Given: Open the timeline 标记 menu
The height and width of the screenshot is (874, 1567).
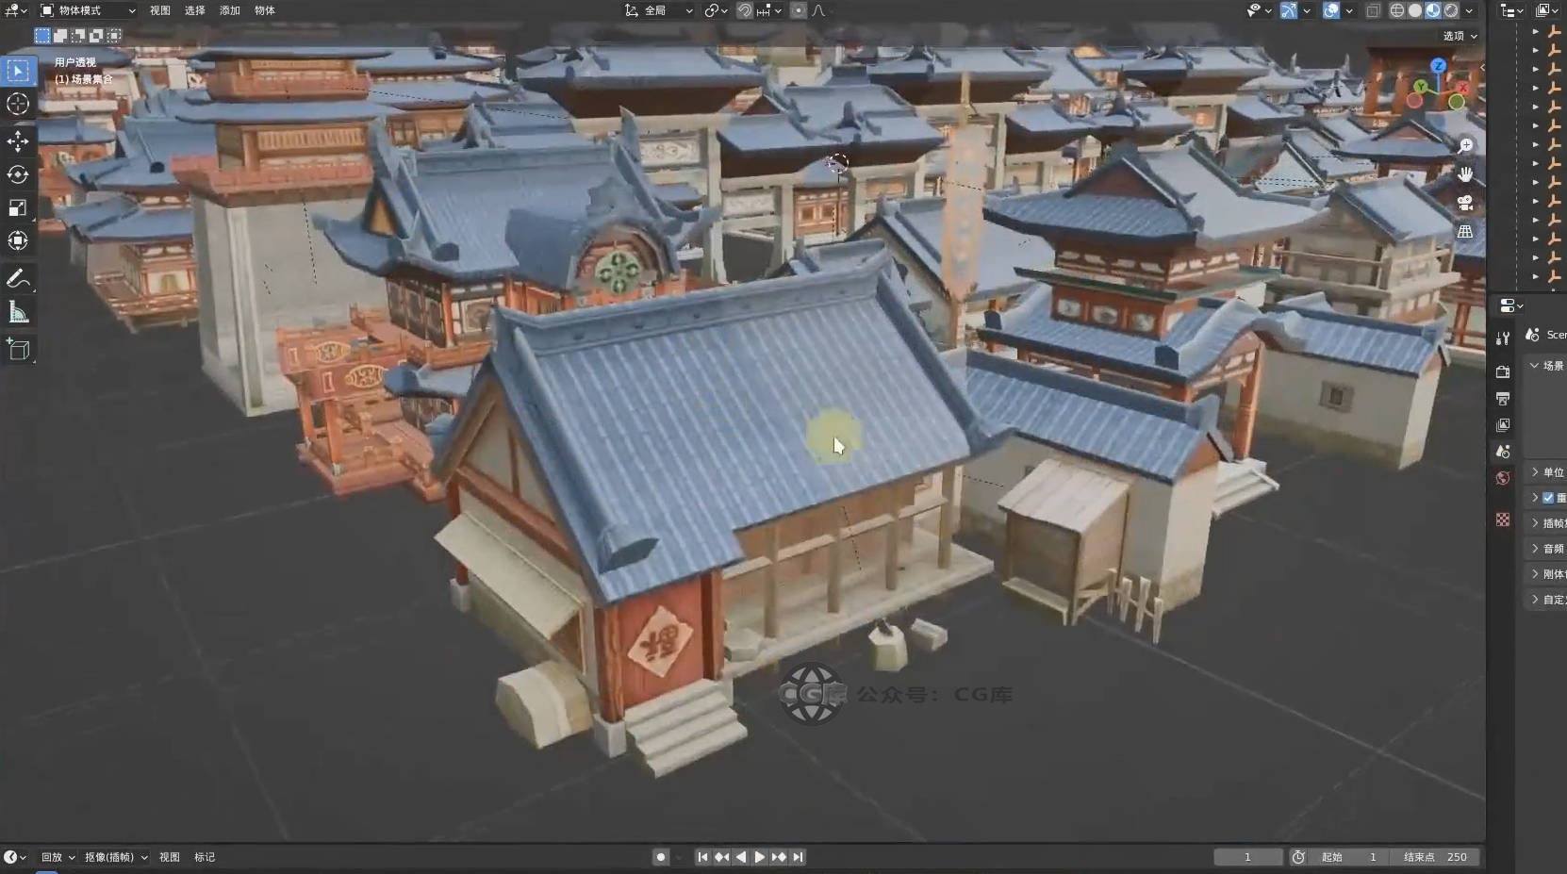Looking at the screenshot, I should 205,857.
